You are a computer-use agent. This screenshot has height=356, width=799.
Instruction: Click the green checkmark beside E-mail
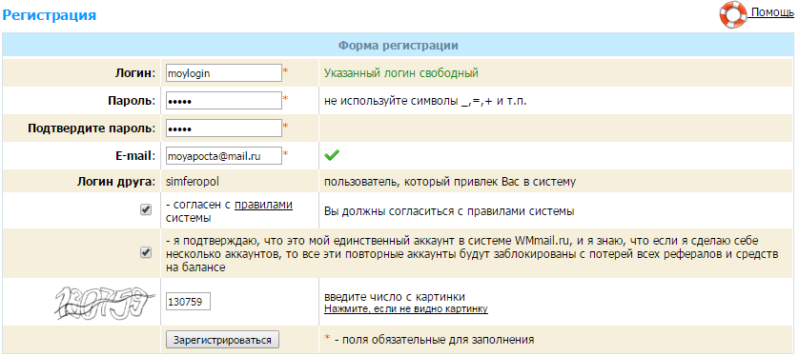[332, 155]
